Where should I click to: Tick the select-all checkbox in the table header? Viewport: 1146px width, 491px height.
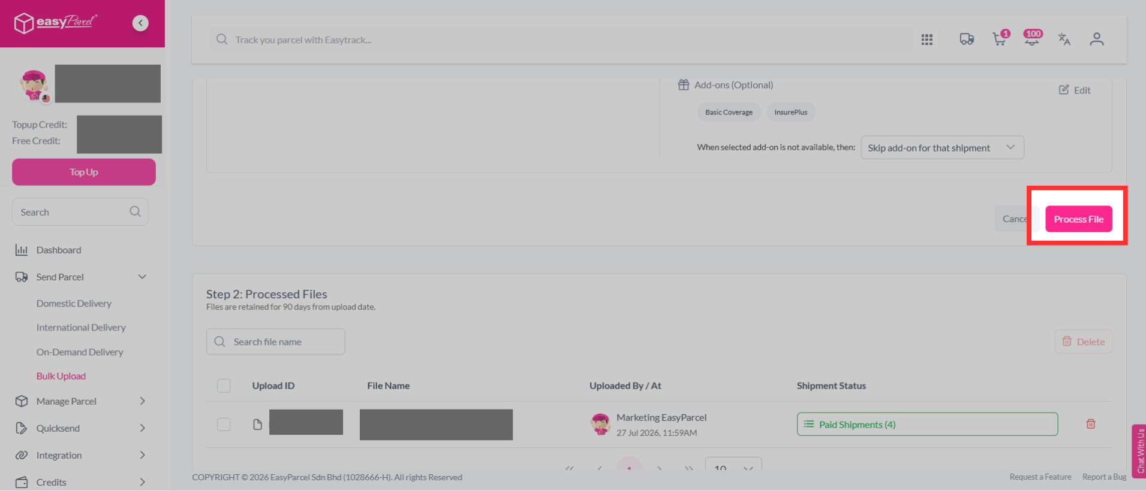pos(224,386)
